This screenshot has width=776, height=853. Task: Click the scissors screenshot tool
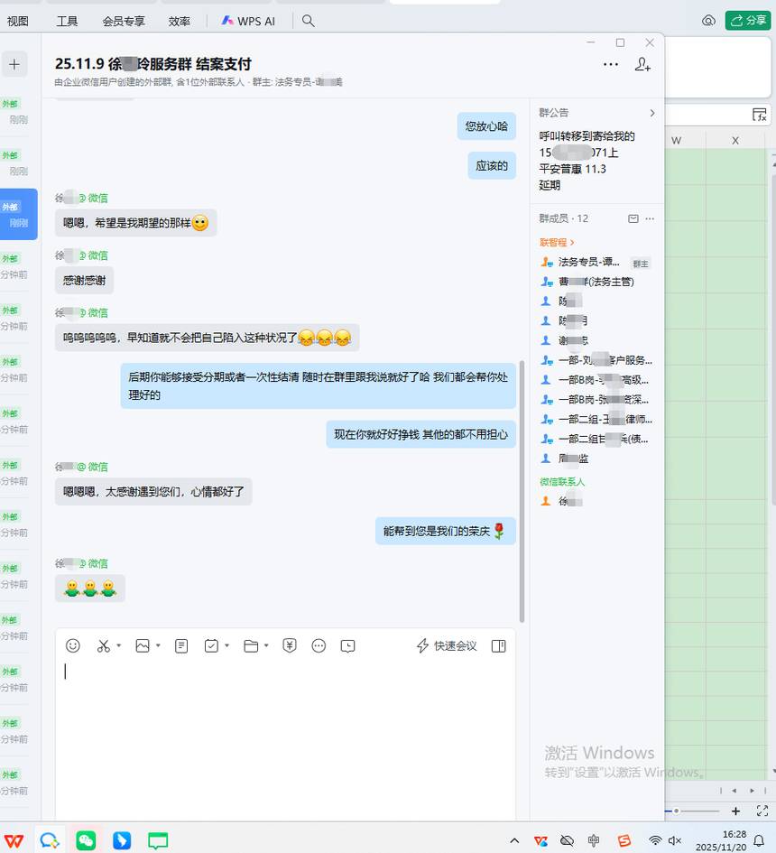104,645
